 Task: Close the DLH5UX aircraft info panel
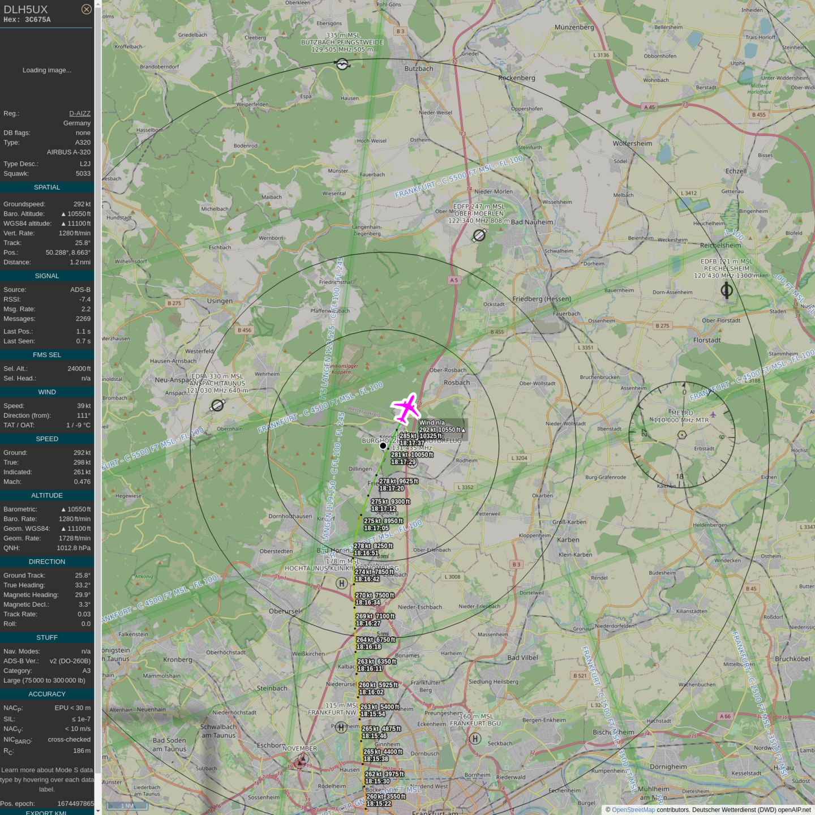click(87, 9)
